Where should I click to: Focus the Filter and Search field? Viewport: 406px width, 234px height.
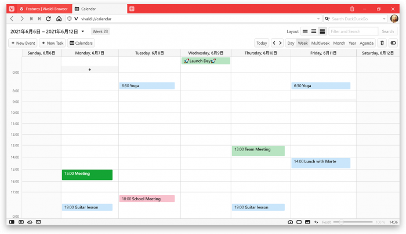353,31
